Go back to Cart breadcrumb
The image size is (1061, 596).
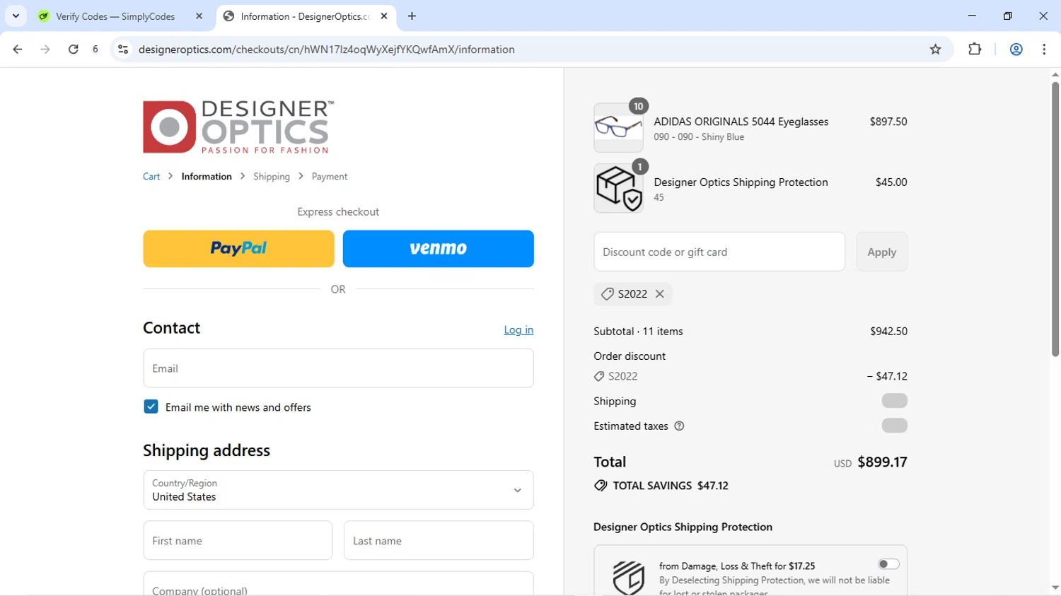coord(151,176)
